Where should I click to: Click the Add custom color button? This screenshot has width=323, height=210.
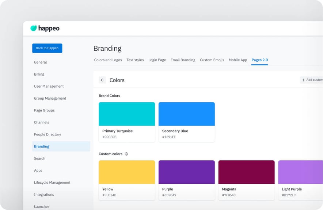(x=312, y=80)
